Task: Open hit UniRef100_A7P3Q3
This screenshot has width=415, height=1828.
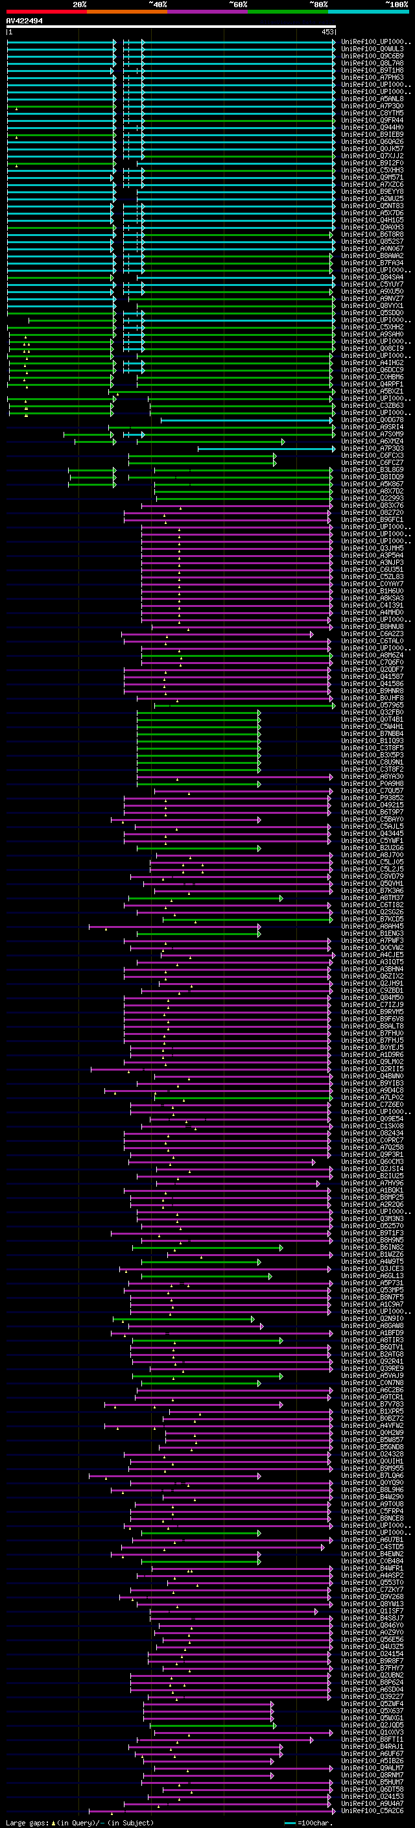Action: (372, 449)
